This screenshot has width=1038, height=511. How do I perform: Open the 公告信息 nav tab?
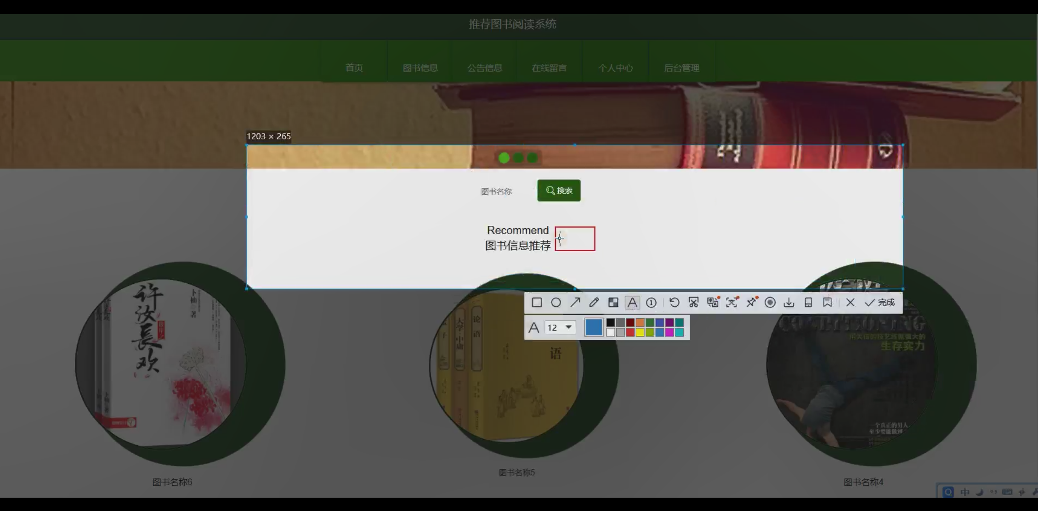pyautogui.click(x=485, y=68)
